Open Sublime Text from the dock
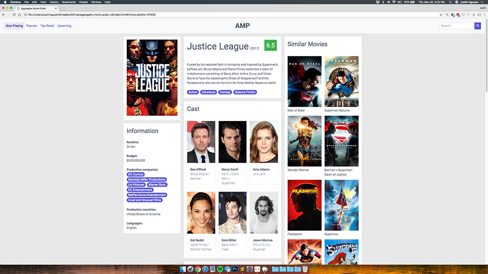The height and width of the screenshot is (274, 488). pyautogui.click(x=242, y=269)
